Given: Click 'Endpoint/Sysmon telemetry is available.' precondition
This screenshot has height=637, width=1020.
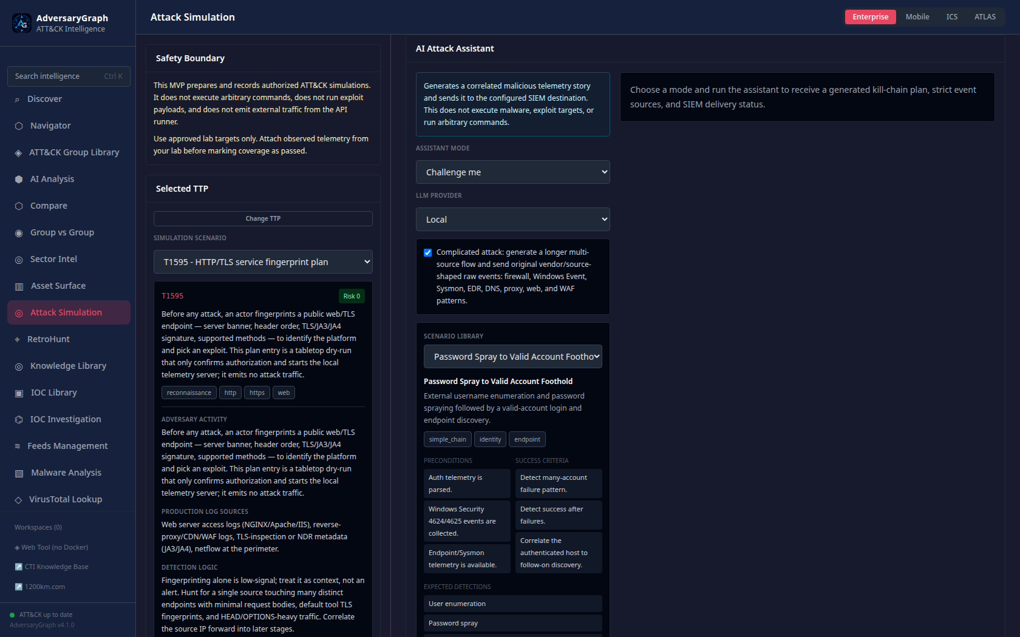Looking at the screenshot, I should click(x=467, y=559).
